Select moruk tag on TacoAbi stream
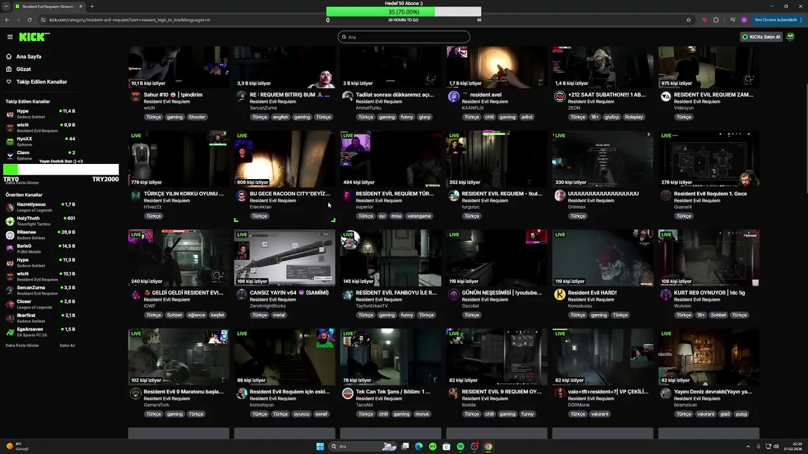 [422, 414]
